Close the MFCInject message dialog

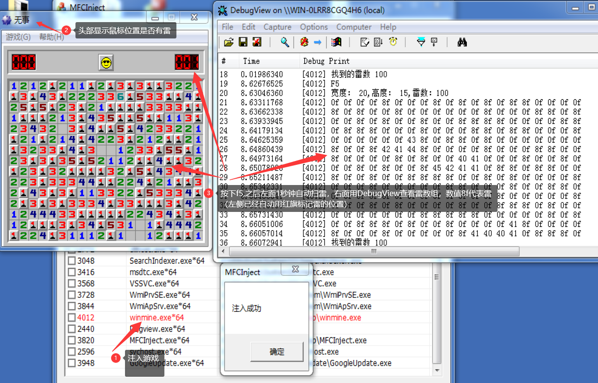coord(295,269)
